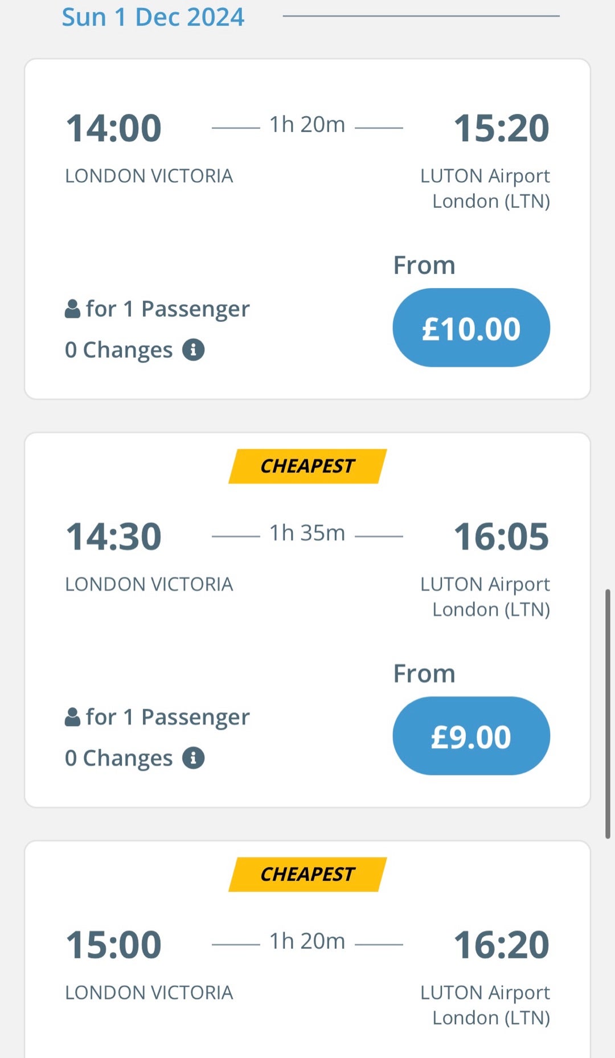Image resolution: width=615 pixels, height=1058 pixels.
Task: Tap the 15:20 arrival time
Action: [501, 128]
